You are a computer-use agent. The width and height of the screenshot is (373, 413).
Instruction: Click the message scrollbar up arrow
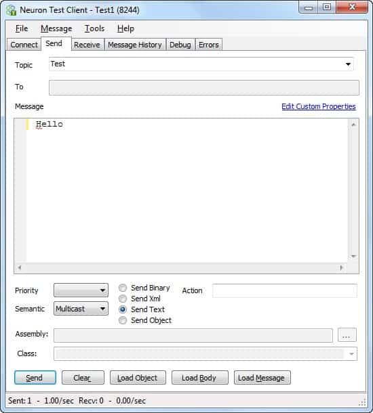tap(353, 125)
